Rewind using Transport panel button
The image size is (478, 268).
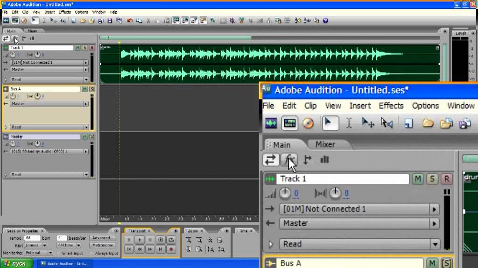(140, 249)
